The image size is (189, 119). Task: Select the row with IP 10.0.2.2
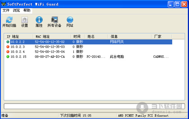(x=89, y=42)
